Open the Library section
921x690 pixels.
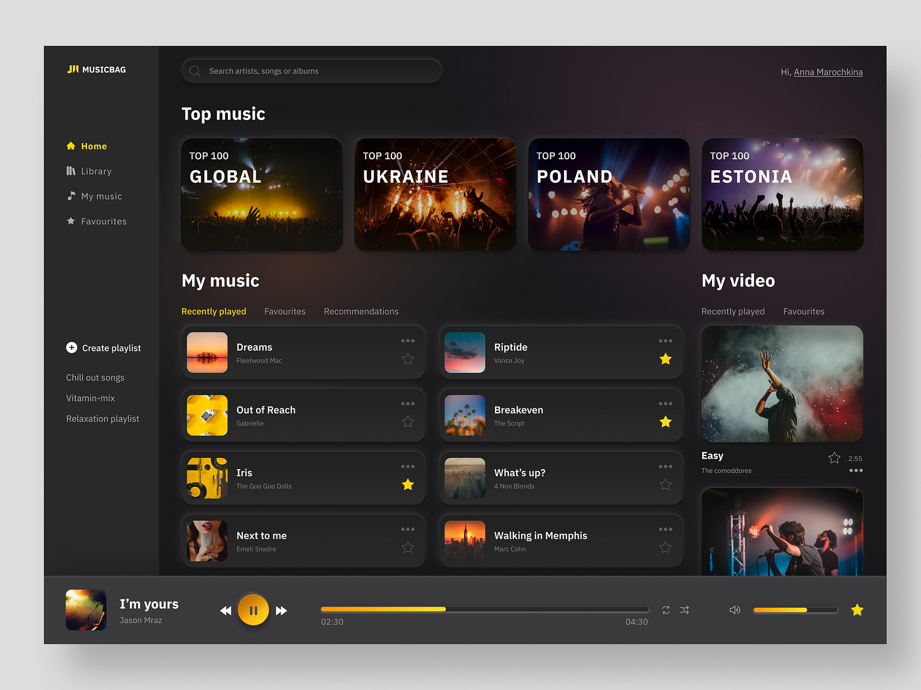click(96, 171)
